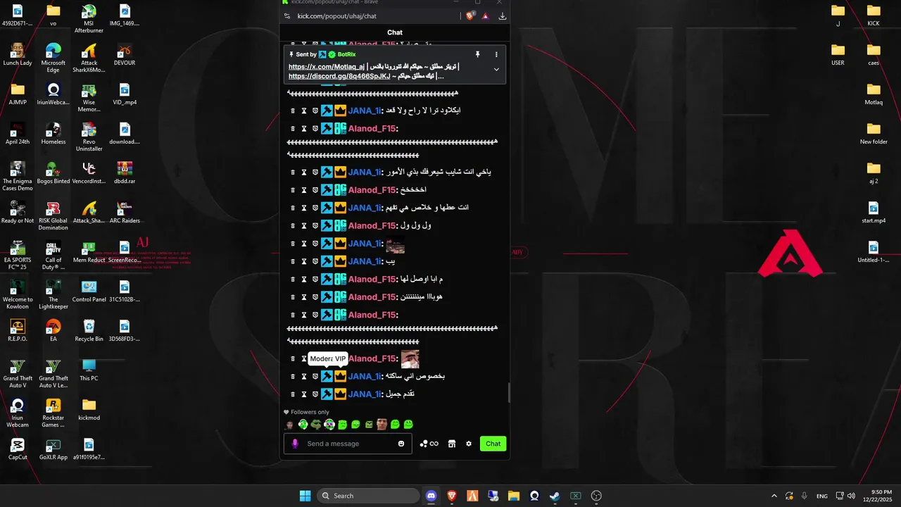Open ENG language selector in taskbar

[x=821, y=496]
